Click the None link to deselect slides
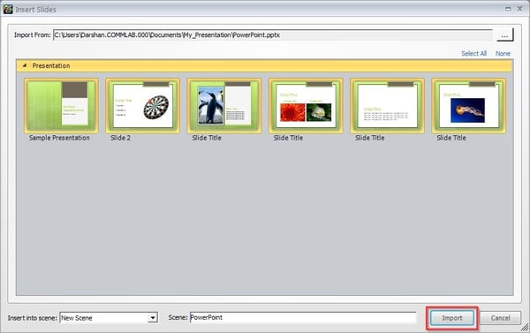This screenshot has height=333, width=530. [x=503, y=53]
